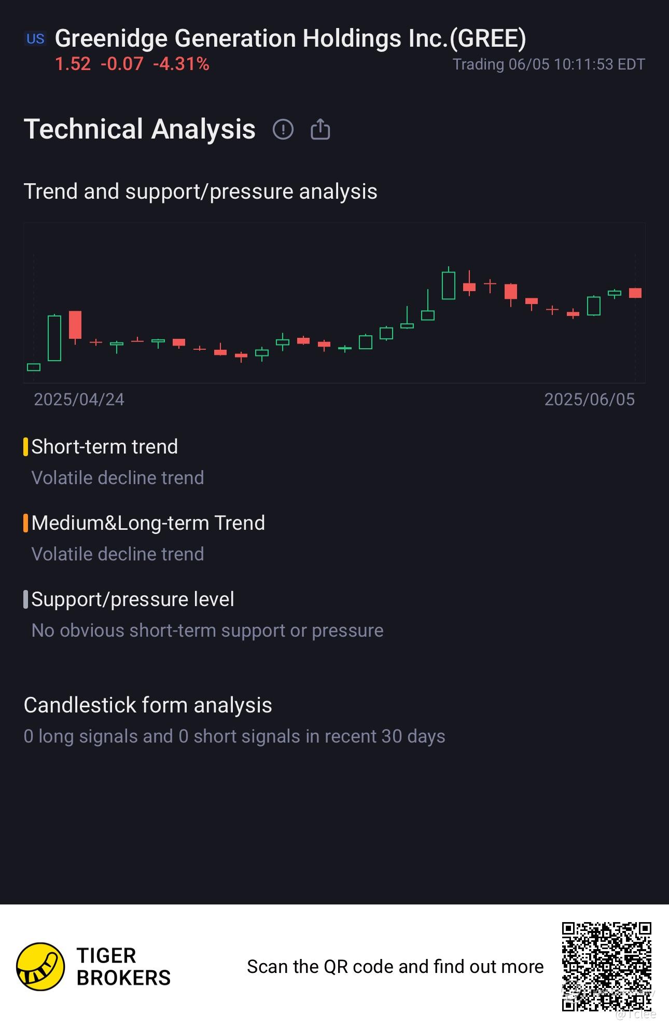Expand the Candlestick form analysis section

(x=148, y=705)
